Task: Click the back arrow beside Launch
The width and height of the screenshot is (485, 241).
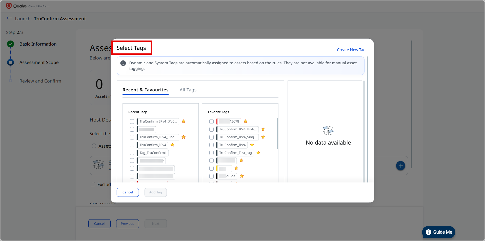Action: coord(9,18)
